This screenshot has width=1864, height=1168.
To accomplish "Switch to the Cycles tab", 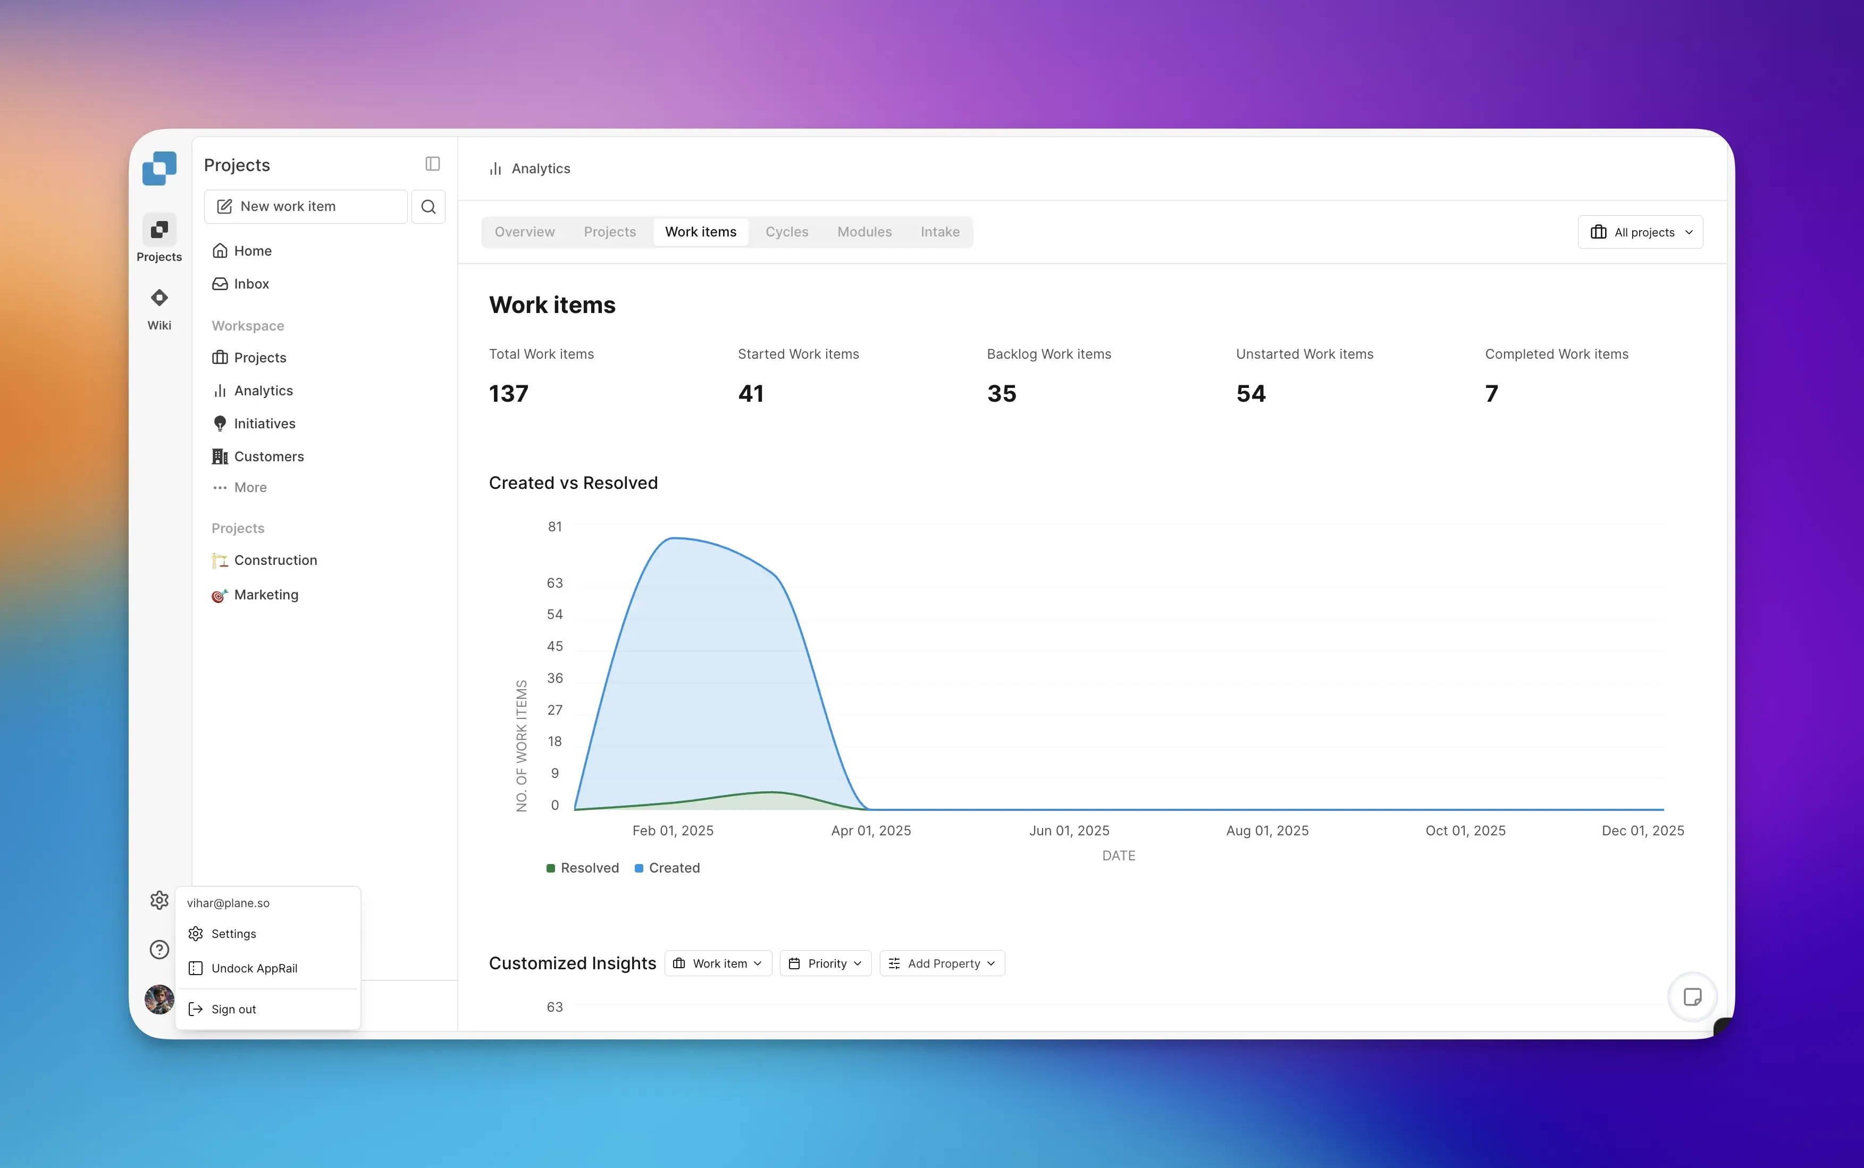I will 786,232.
